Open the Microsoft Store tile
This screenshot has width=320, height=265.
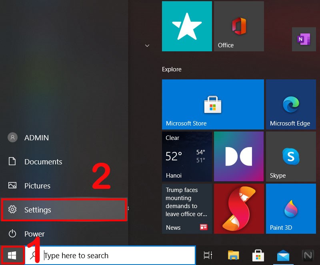[212, 104]
